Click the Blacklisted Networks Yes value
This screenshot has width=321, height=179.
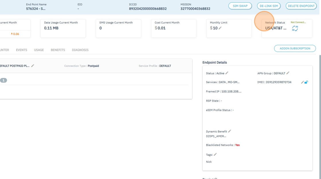[x=238, y=145]
